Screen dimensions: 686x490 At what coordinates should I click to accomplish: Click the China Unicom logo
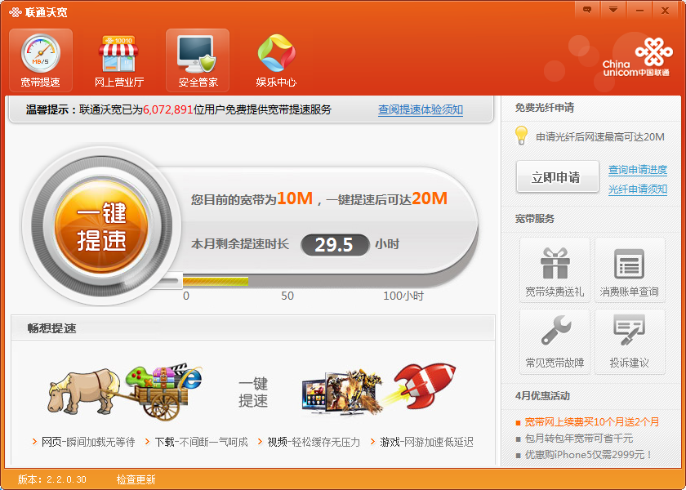[636, 57]
